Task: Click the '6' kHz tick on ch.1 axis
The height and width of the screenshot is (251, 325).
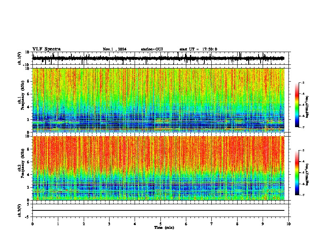Action: click(x=28, y=94)
